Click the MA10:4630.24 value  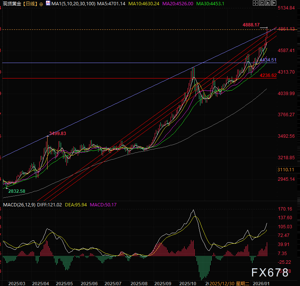point(144,4)
